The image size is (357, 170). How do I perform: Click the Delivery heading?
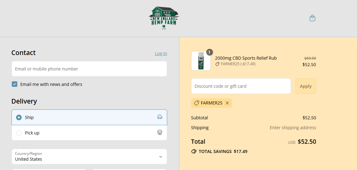(24, 101)
